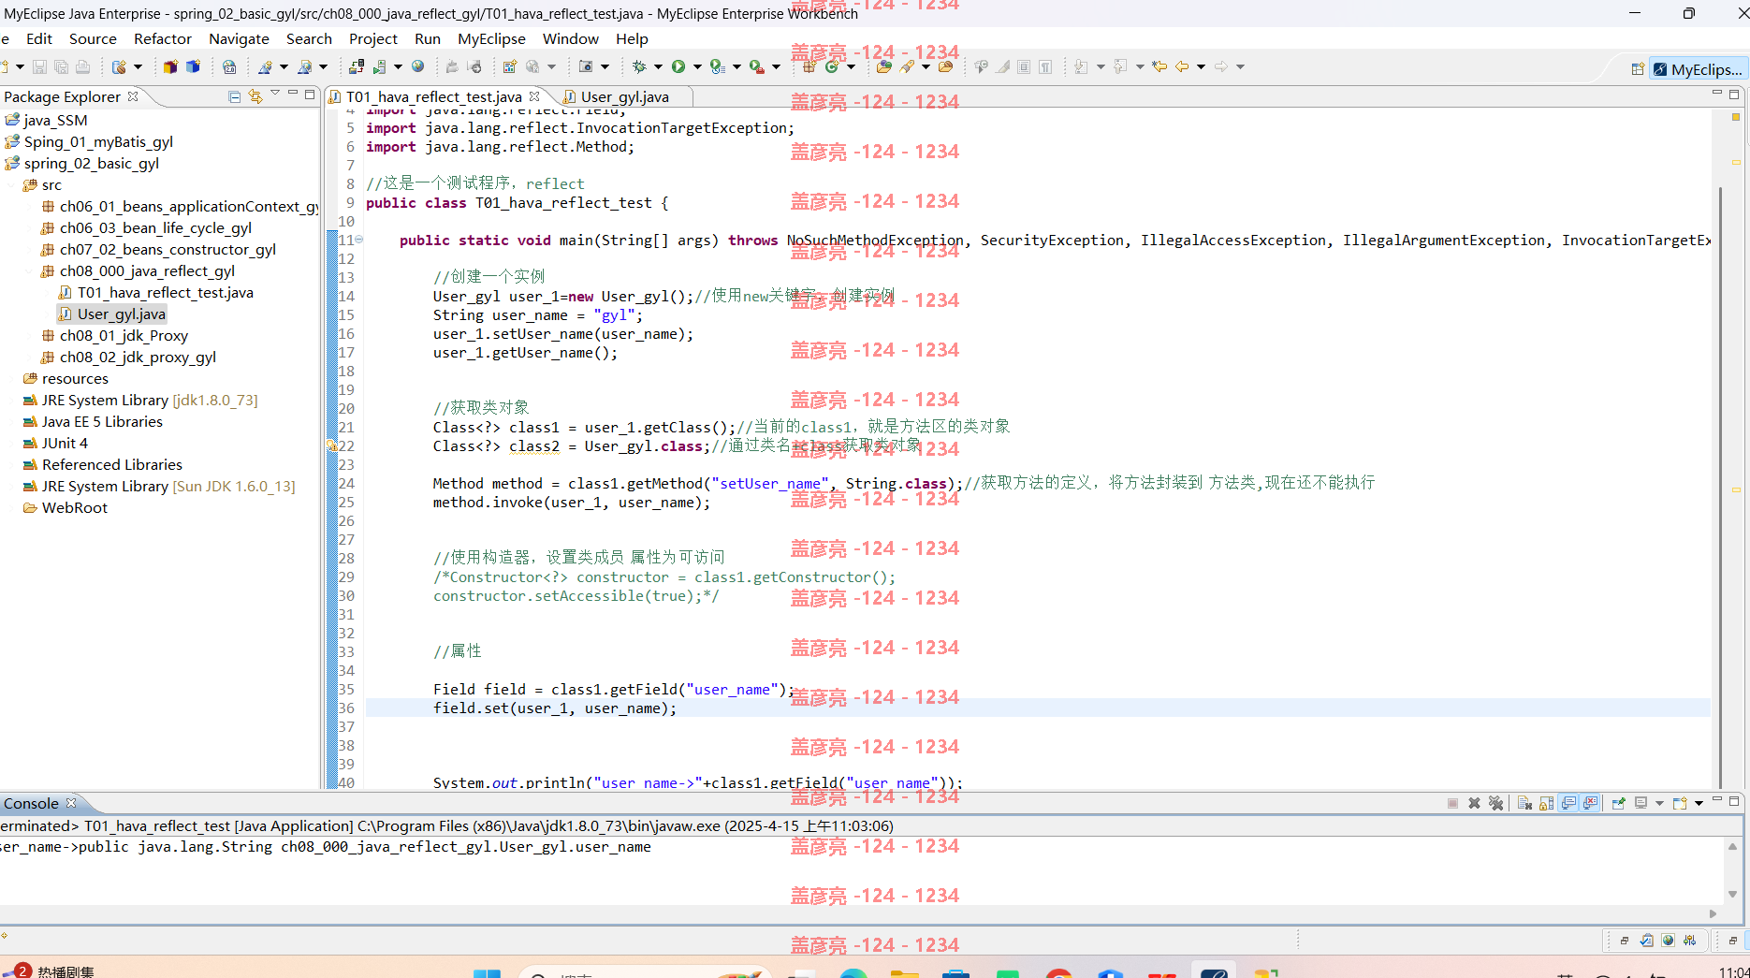Click the Debug bug icon in the toolbar
Image resolution: width=1750 pixels, height=978 pixels.
pos(640,66)
